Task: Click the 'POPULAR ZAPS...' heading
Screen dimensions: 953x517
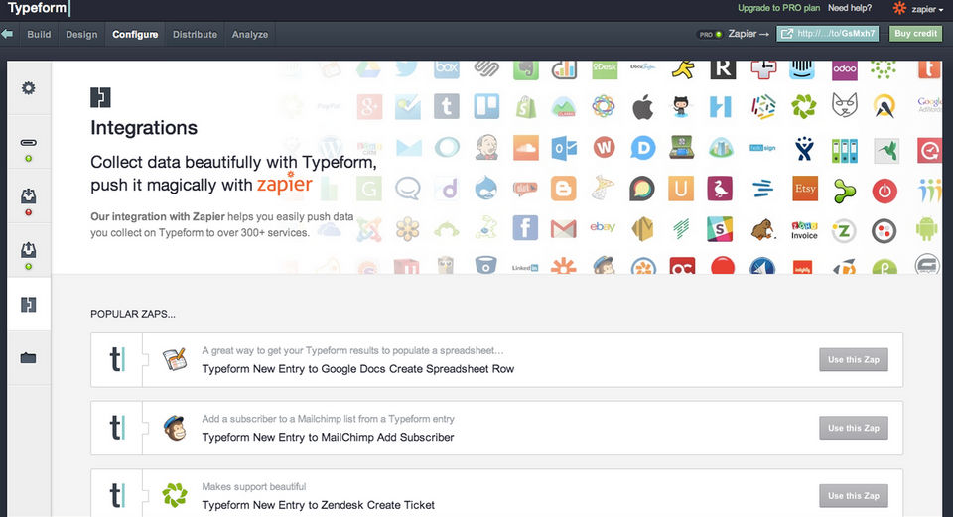Action: coord(132,315)
